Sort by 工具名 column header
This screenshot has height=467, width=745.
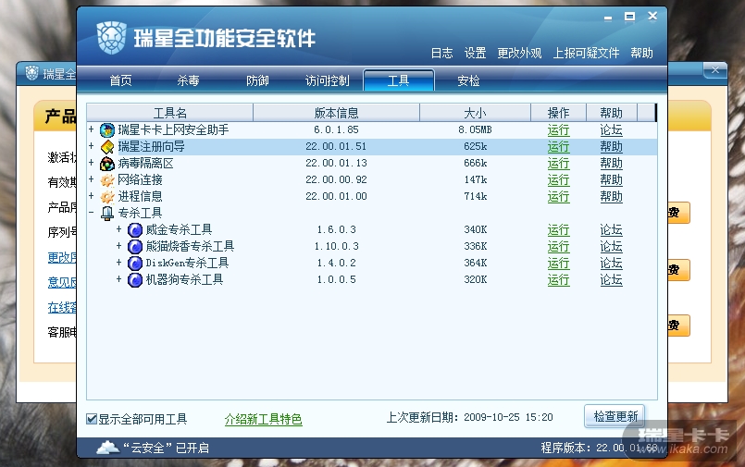(x=169, y=113)
